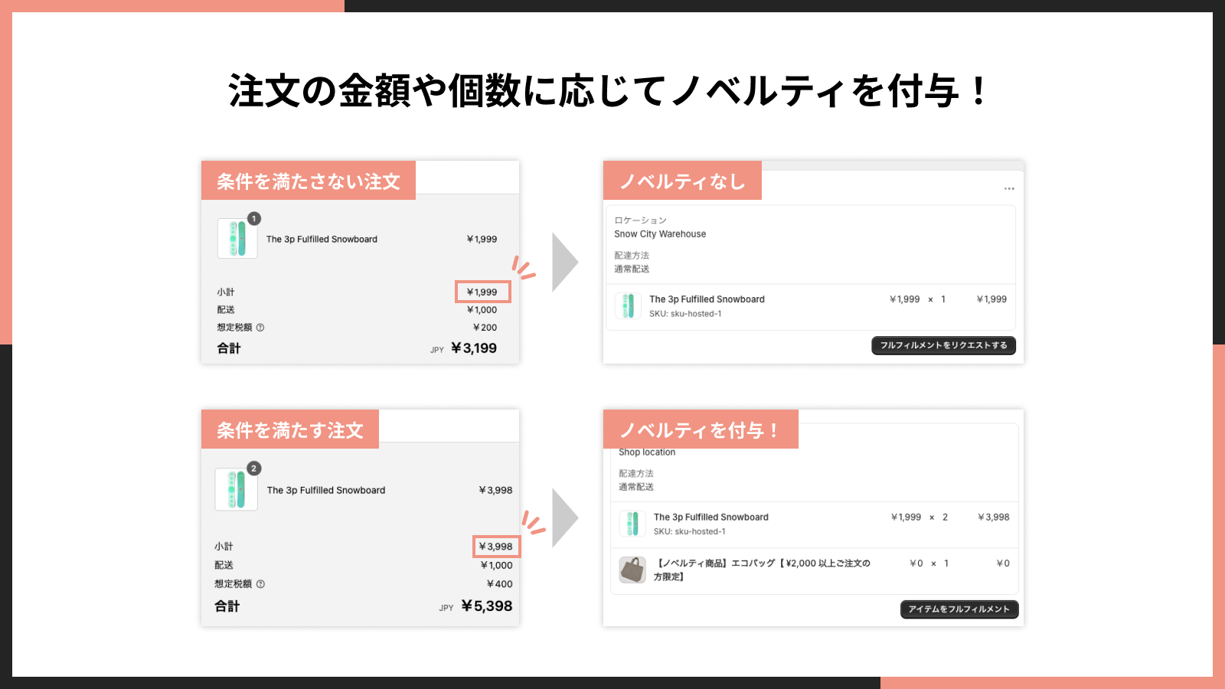The width and height of the screenshot is (1225, 689).
Task: Select the snowboard image in the bottom order
Action: coord(236,489)
